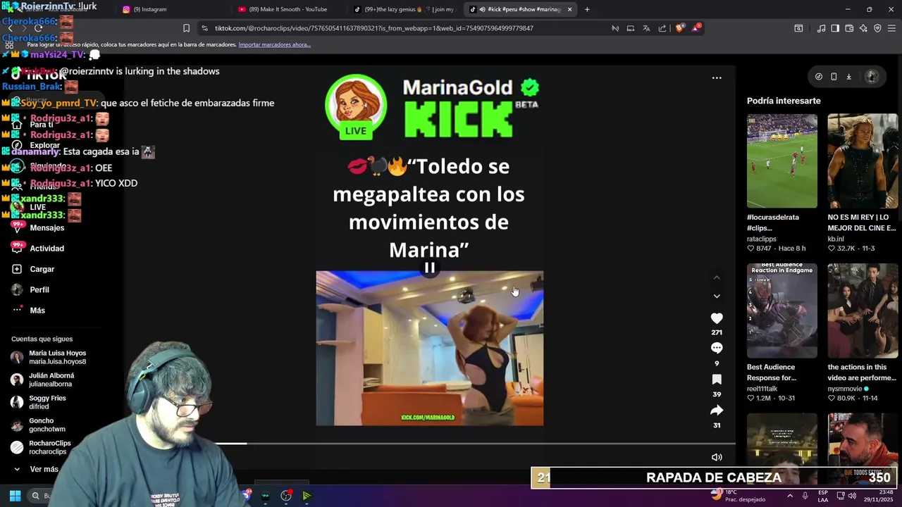Open Actividad in the TikTok sidebar
The height and width of the screenshot is (507, 902).
coord(47,249)
